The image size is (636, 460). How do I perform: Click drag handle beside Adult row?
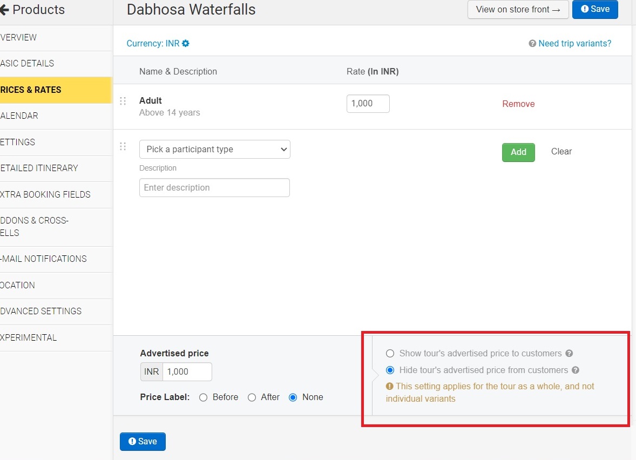click(x=123, y=101)
